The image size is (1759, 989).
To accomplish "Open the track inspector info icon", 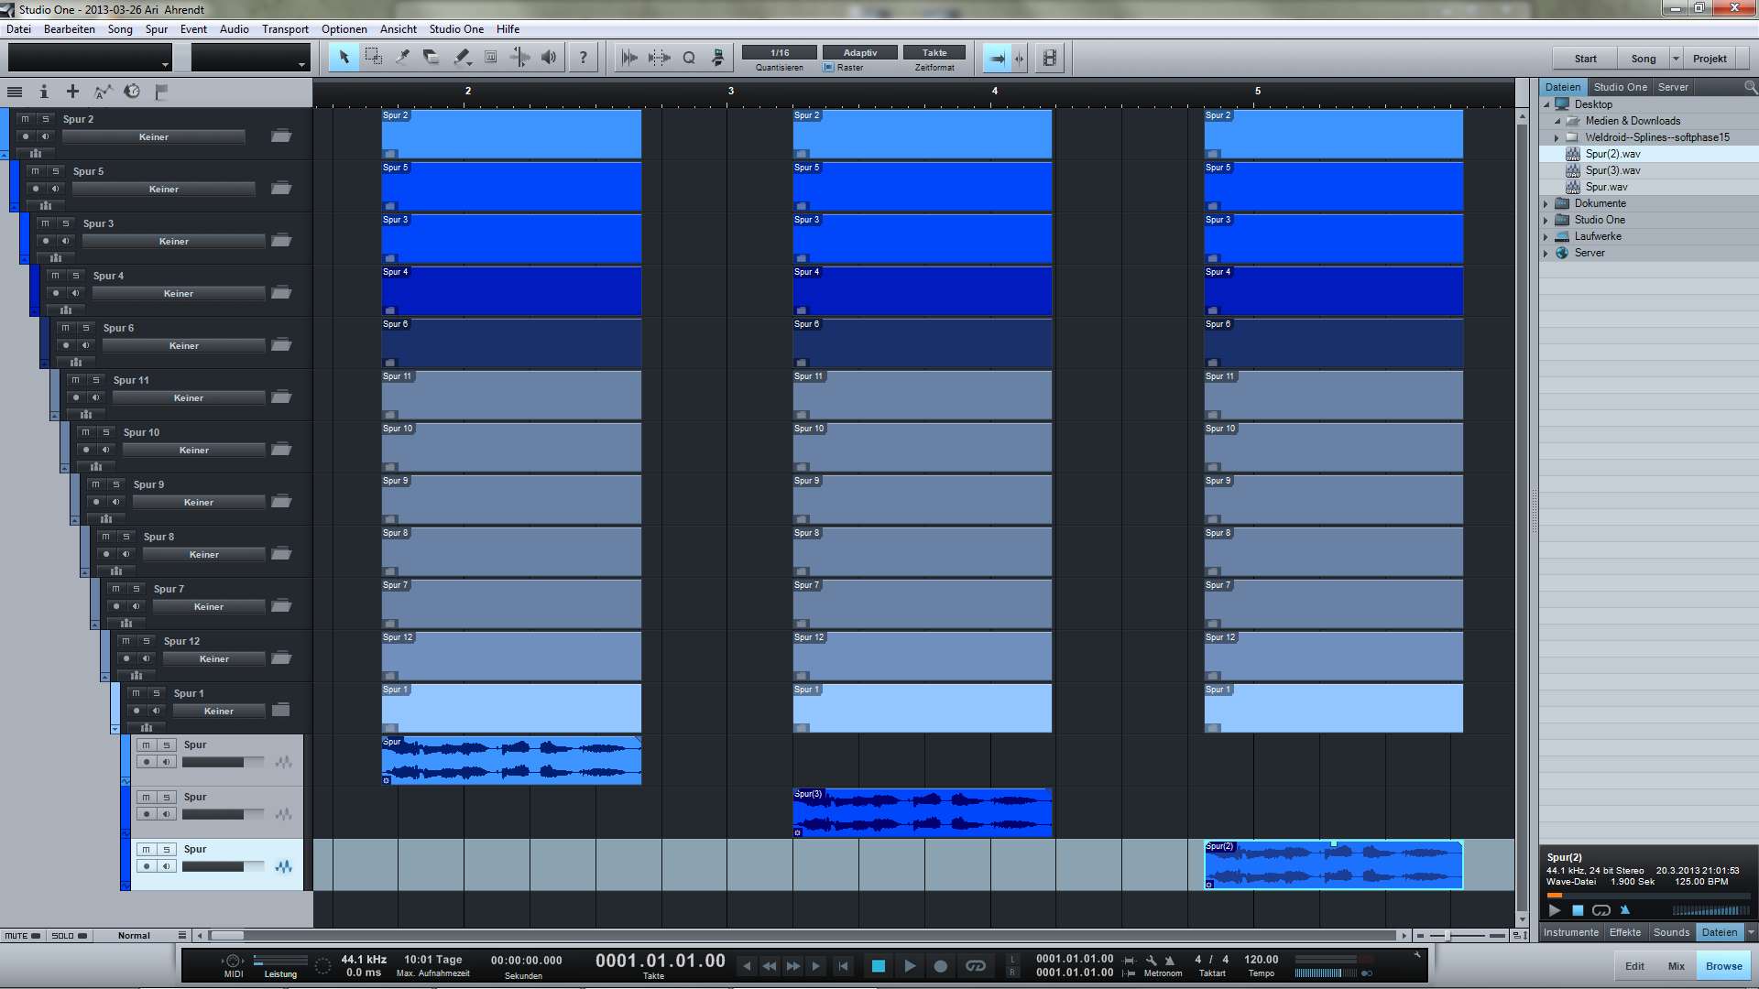I will point(43,92).
